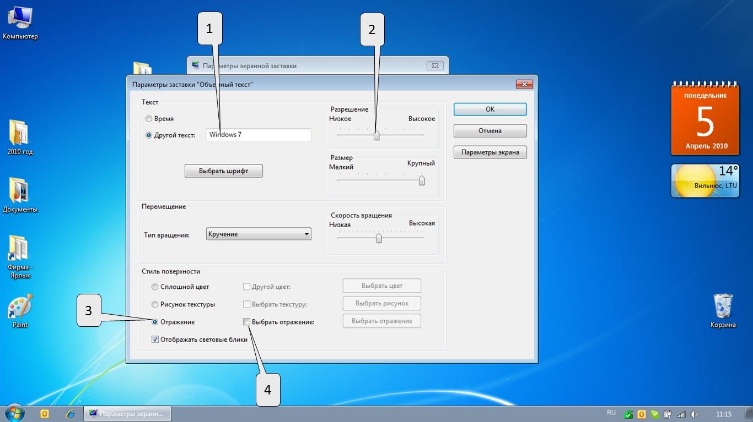Select the Документы folder icon
The height and width of the screenshot is (422, 753).
tap(20, 191)
